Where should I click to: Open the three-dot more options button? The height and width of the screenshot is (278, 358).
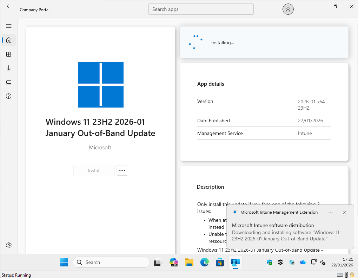tap(122, 170)
